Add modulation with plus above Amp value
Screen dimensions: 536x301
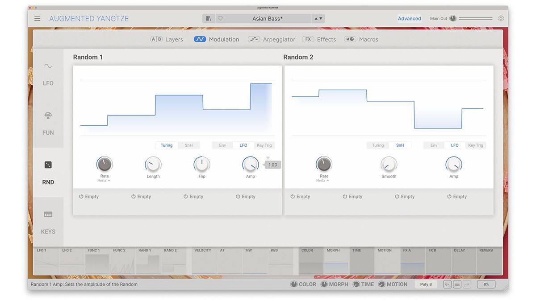[x=268, y=158]
